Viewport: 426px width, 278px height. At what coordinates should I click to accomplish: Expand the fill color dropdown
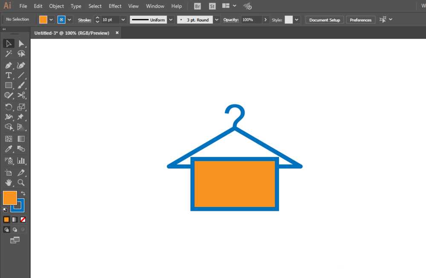52,20
